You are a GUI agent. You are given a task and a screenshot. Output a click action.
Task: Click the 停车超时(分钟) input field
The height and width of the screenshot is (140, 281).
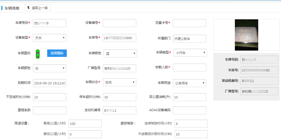(x=119, y=97)
